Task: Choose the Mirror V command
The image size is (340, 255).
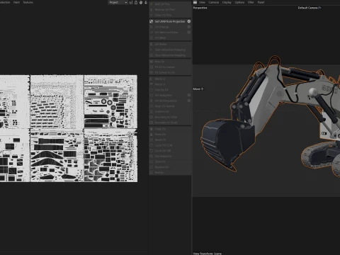Action: [x=170, y=84]
